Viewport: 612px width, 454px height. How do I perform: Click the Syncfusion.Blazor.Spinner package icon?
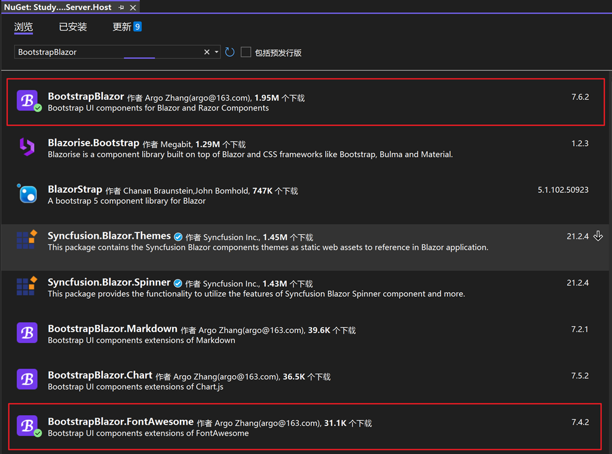click(27, 286)
